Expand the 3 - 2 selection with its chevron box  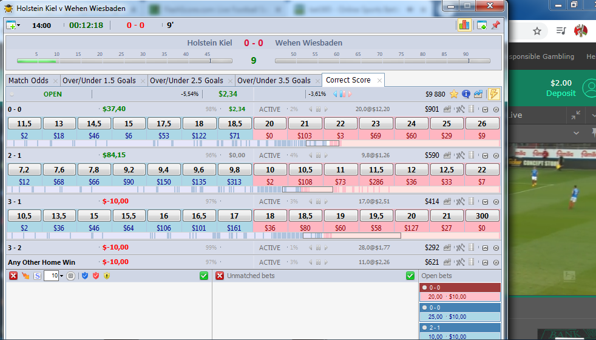coord(485,248)
